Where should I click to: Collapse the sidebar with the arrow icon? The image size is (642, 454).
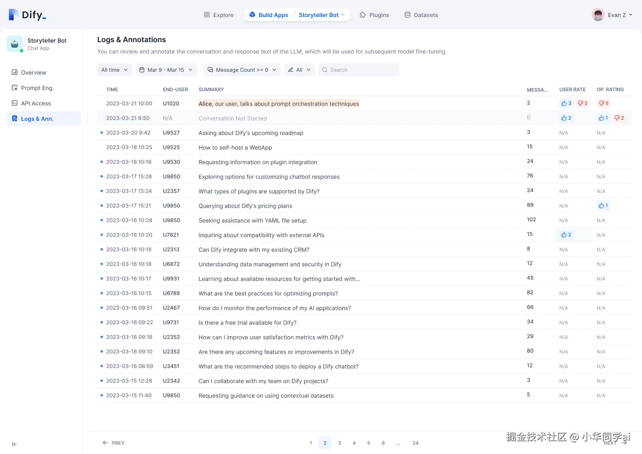[14, 444]
